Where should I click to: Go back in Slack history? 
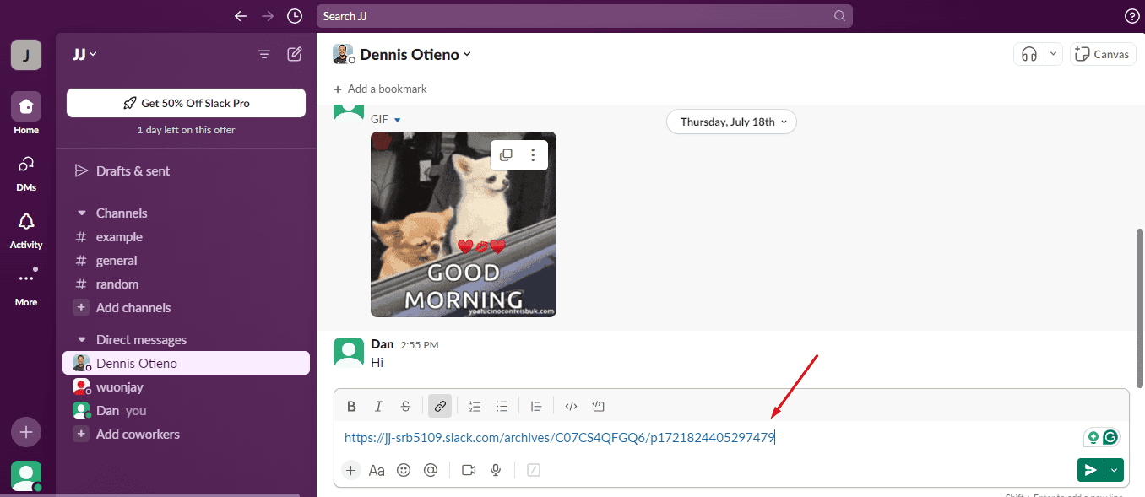coord(241,16)
